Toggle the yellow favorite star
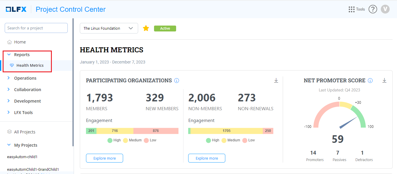 coord(146,28)
